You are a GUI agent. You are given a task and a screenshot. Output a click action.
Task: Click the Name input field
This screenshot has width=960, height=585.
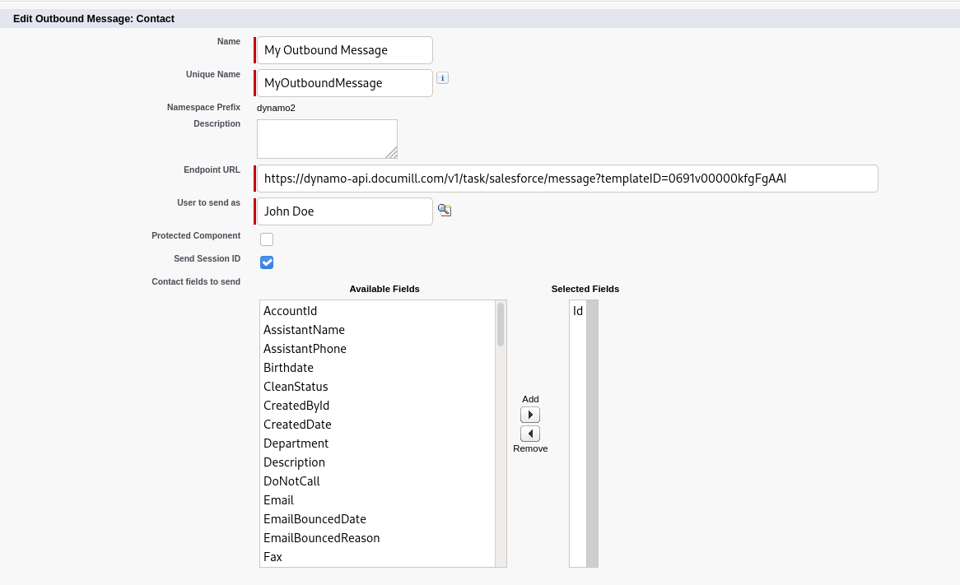point(344,50)
